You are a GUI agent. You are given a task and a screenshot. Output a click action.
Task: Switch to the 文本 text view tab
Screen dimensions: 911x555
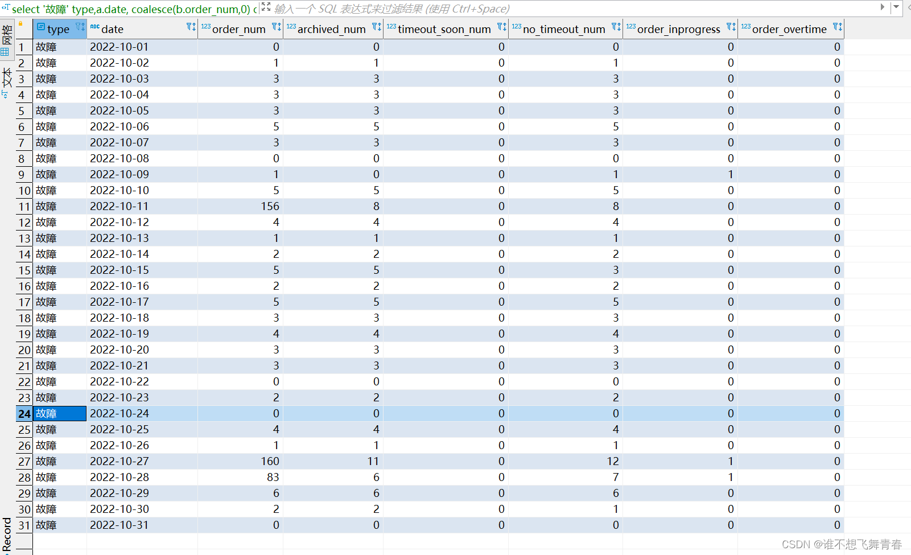pos(7,83)
